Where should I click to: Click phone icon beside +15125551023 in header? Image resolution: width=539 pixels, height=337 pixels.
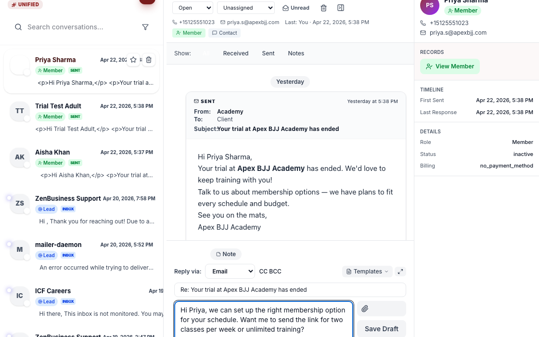pos(175,22)
